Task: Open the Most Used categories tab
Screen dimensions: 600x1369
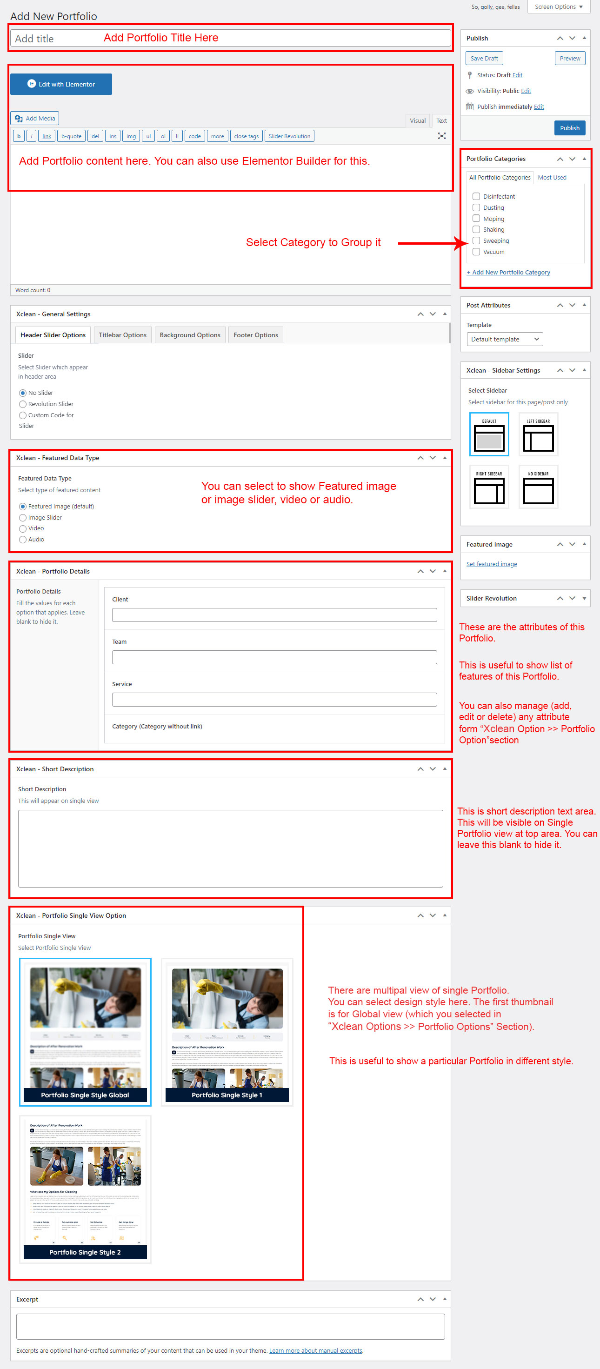Action: click(552, 178)
